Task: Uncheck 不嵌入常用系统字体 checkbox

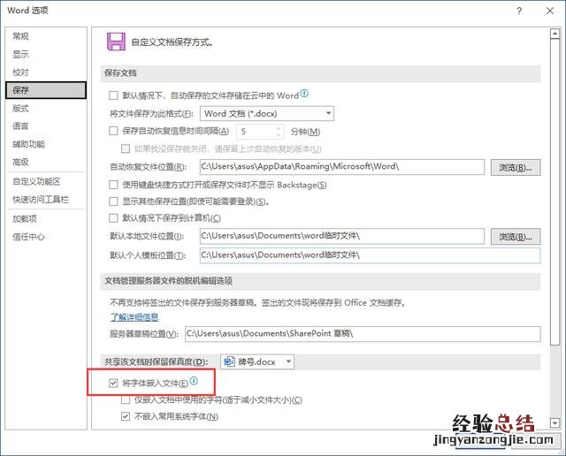Action: click(126, 416)
